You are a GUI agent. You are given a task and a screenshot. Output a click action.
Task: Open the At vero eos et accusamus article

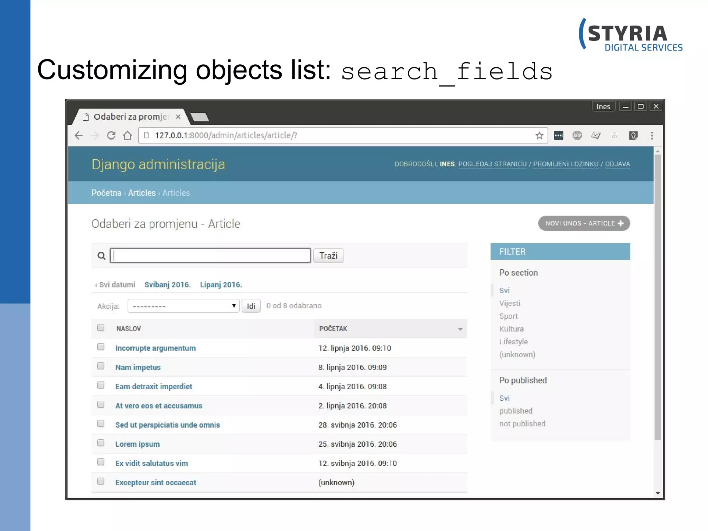click(x=159, y=406)
